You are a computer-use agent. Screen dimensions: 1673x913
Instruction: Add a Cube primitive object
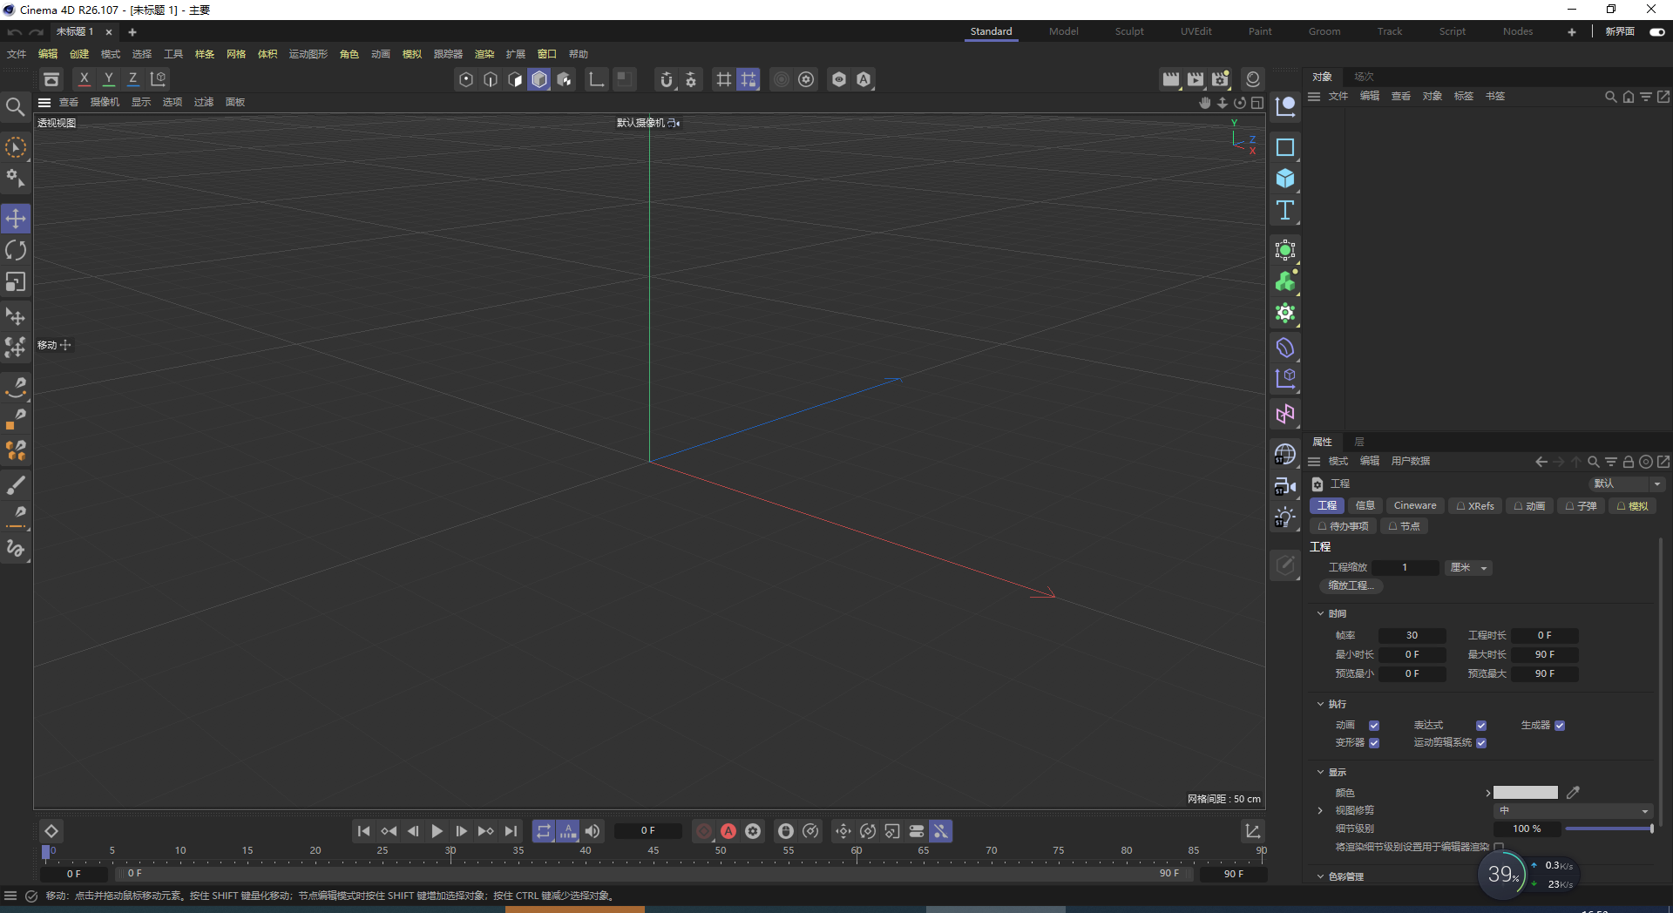point(1285,179)
